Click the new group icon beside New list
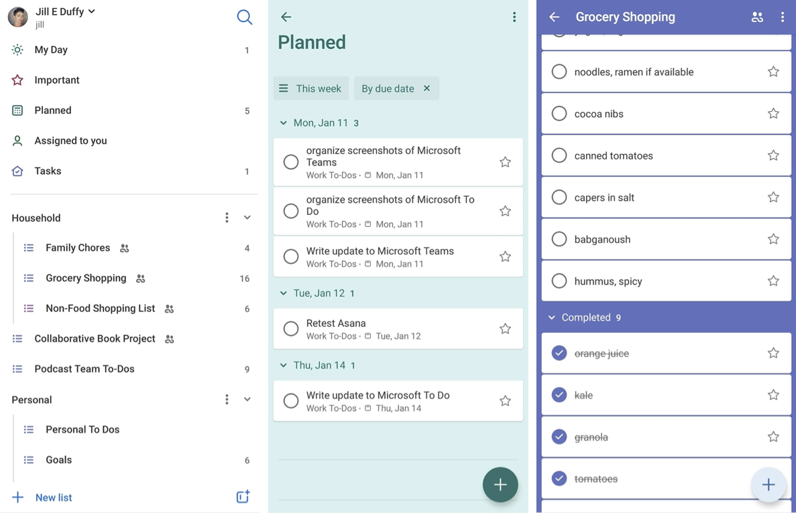Screen dimensions: 796x513 [243, 496]
